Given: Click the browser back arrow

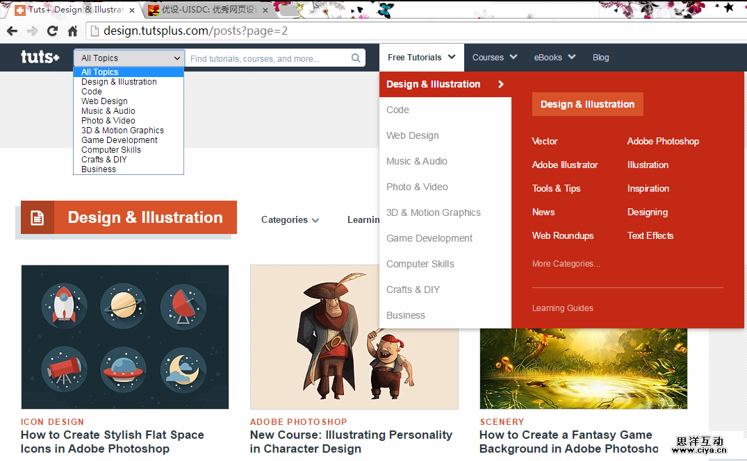Looking at the screenshot, I should coord(12,31).
